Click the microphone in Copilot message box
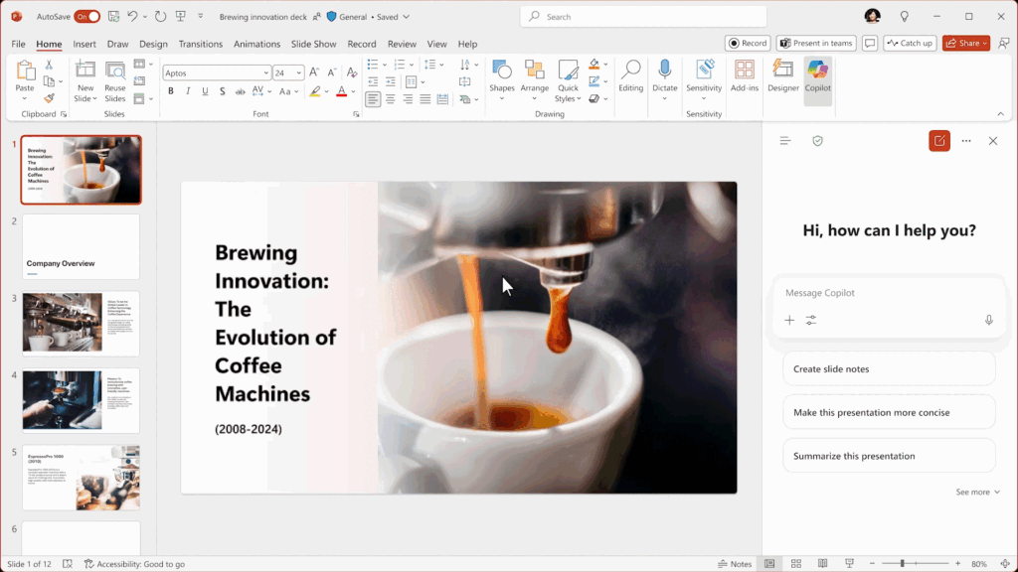The image size is (1018, 572). pyautogui.click(x=988, y=320)
